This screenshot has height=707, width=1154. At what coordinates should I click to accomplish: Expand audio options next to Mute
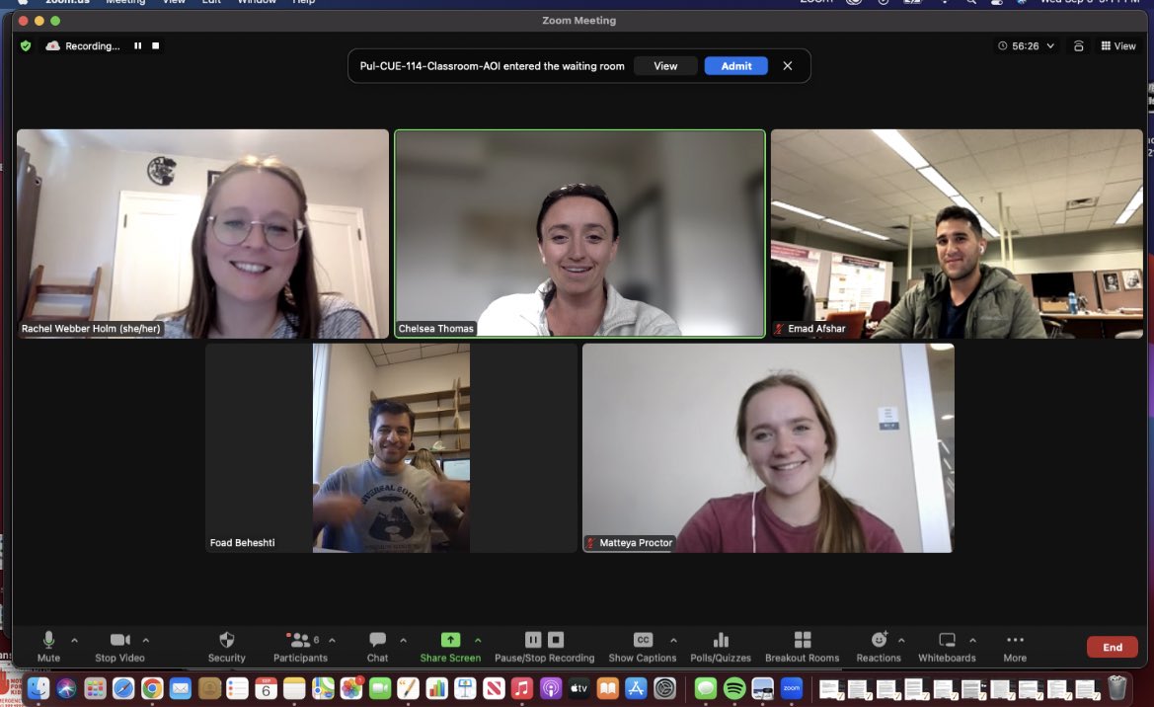coord(74,640)
